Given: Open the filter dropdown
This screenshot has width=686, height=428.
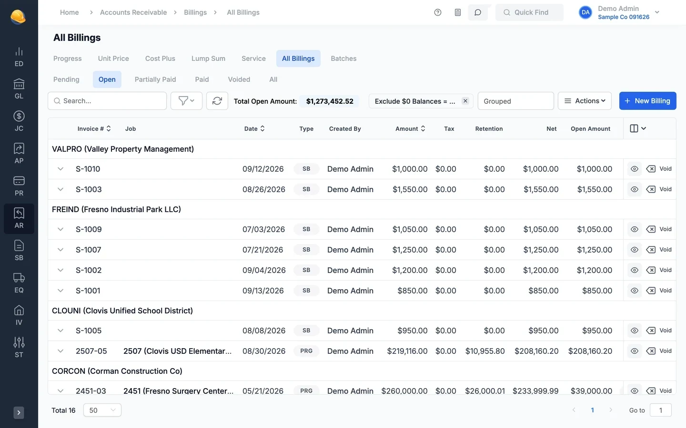Looking at the screenshot, I should click(186, 101).
